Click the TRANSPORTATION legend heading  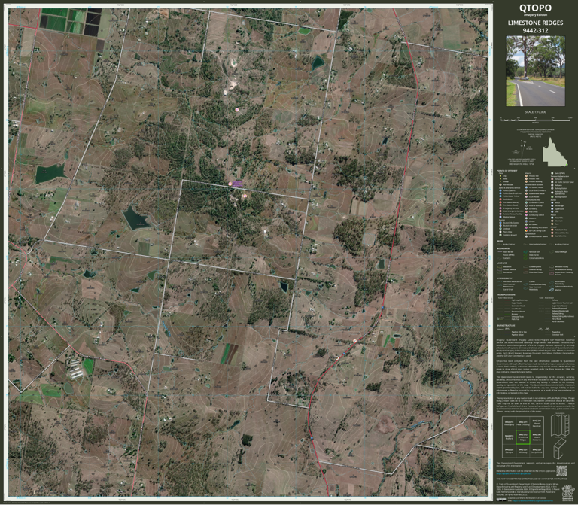pos(506,294)
